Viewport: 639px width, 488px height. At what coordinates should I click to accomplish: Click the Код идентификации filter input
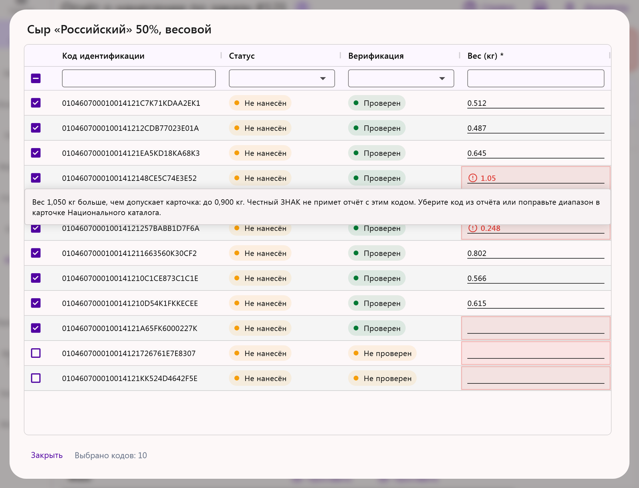139,78
